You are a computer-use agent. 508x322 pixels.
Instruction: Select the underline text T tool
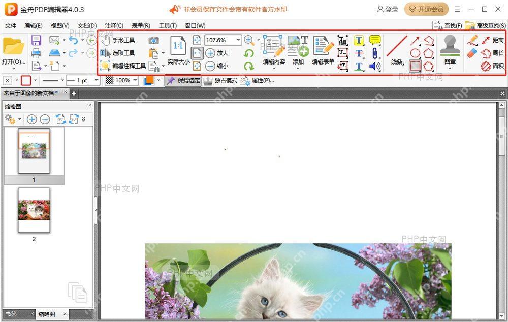359,66
